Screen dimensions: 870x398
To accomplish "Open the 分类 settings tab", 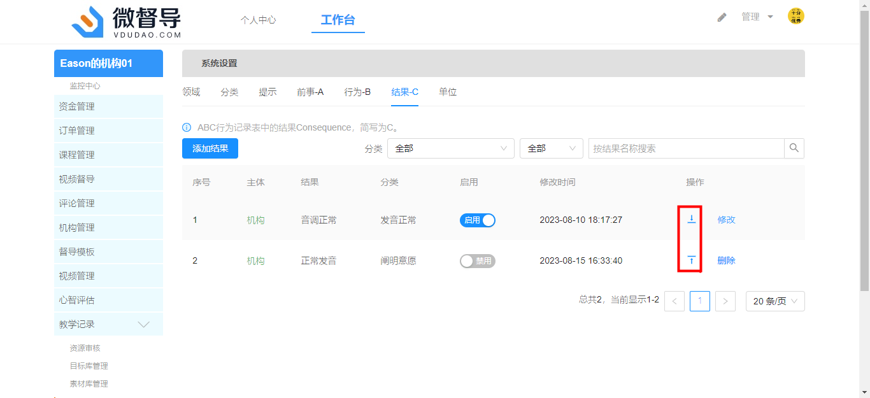I will pyautogui.click(x=229, y=92).
